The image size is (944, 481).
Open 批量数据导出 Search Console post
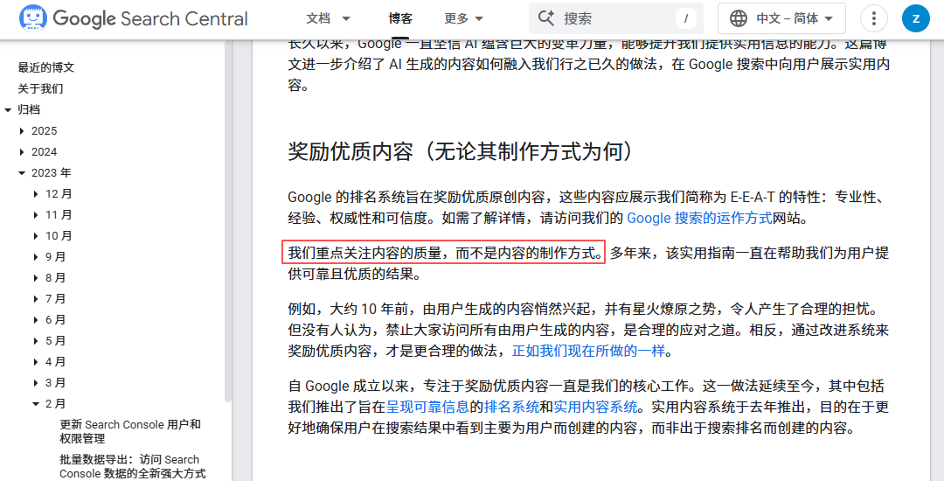tap(133, 466)
